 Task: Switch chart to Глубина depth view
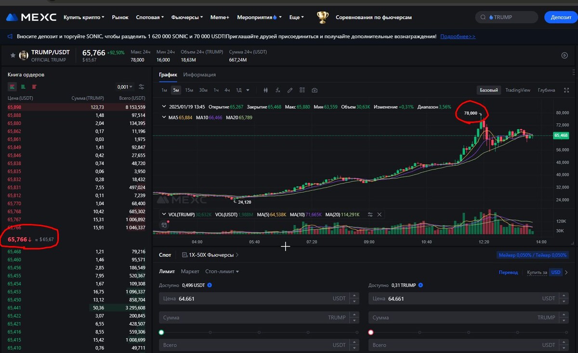click(546, 90)
